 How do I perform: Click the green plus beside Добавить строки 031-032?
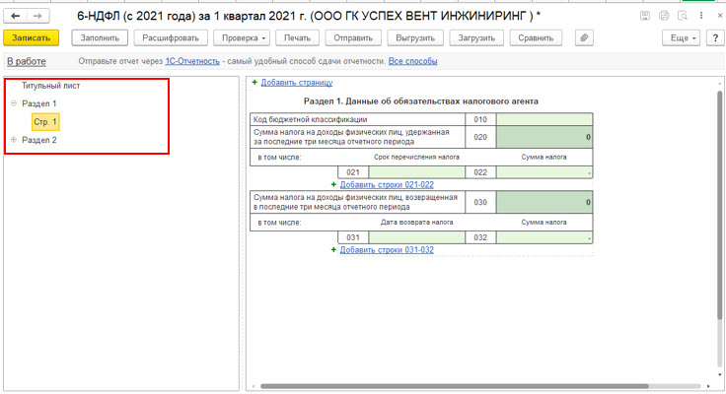click(333, 250)
